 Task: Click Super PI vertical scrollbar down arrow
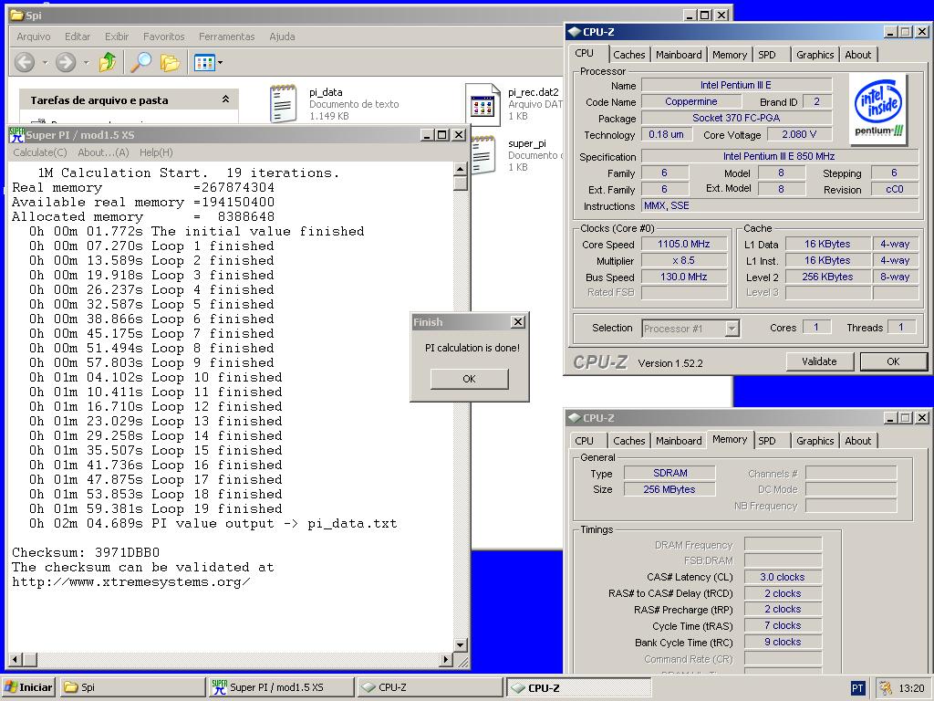click(x=460, y=645)
